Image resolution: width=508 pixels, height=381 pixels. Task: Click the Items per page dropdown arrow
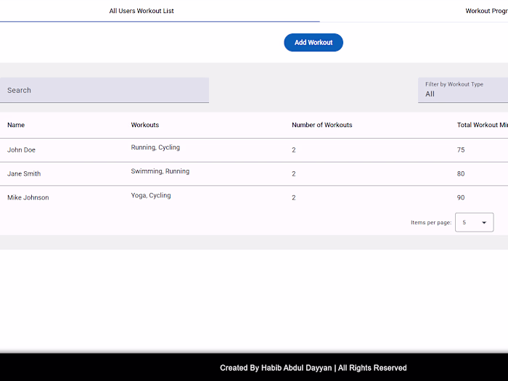[484, 223]
